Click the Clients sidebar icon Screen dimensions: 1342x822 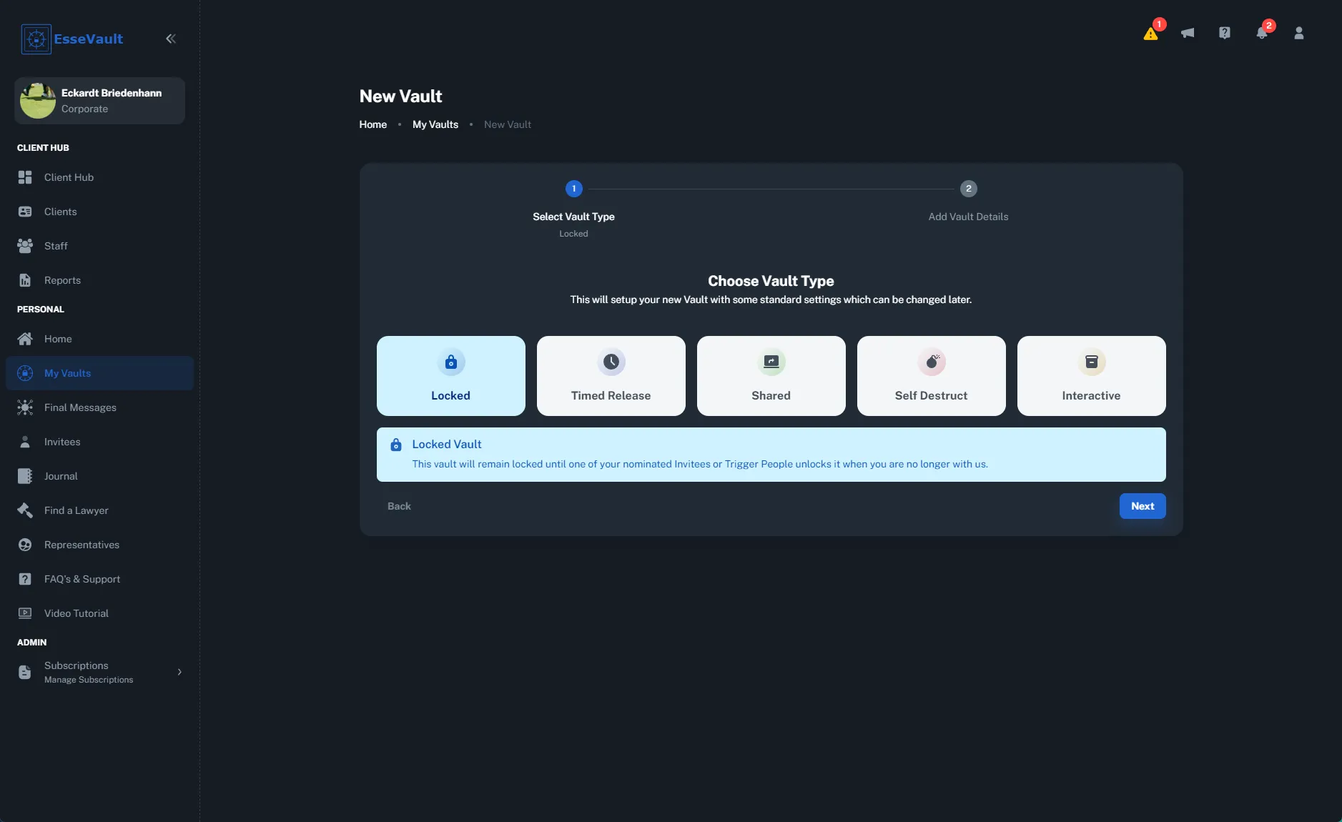point(25,212)
